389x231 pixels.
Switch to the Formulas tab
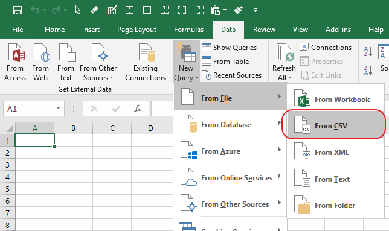189,30
